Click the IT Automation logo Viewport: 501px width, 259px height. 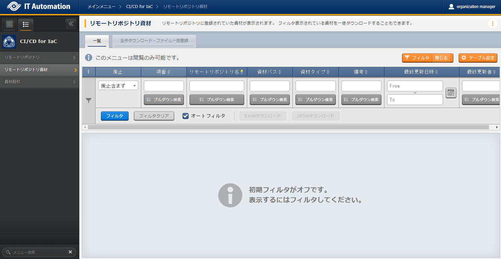coord(39,7)
